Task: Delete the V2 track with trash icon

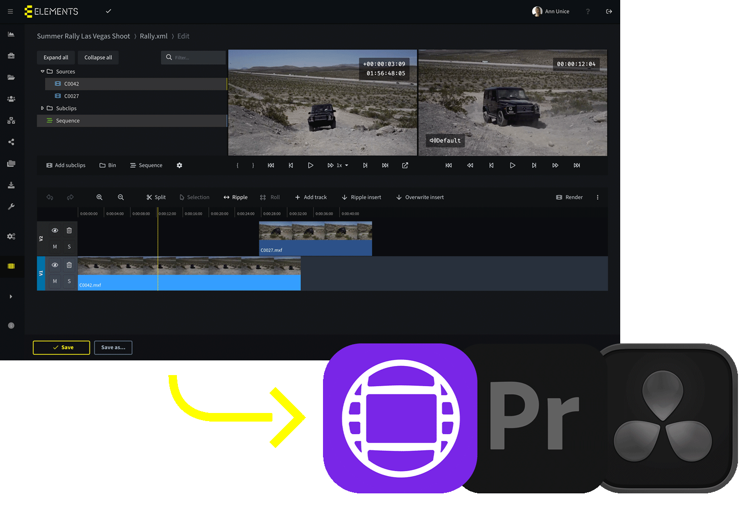Action: coord(69,231)
